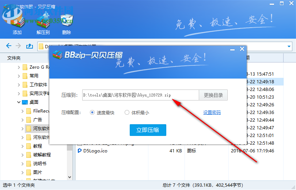
Task: Expand the 常用 folder node
Action: (19, 76)
